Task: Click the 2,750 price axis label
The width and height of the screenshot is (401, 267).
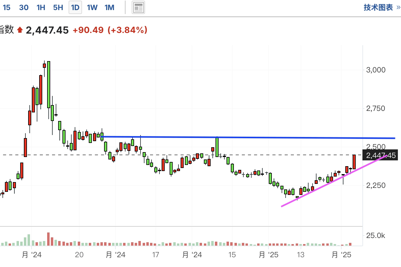Action: (x=376, y=108)
